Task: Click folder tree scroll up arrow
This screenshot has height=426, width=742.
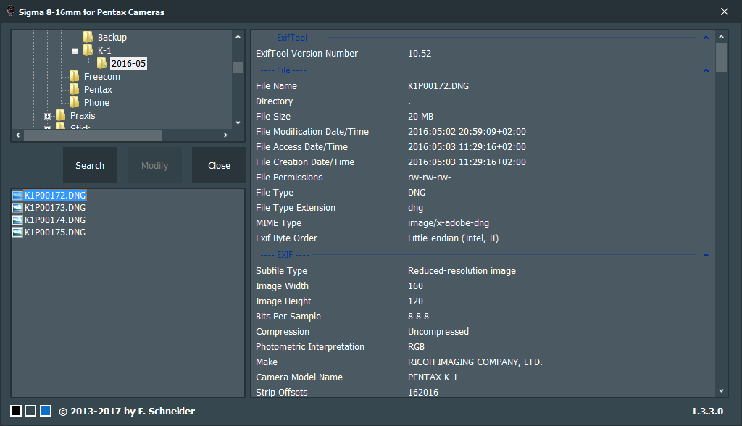Action: [238, 37]
